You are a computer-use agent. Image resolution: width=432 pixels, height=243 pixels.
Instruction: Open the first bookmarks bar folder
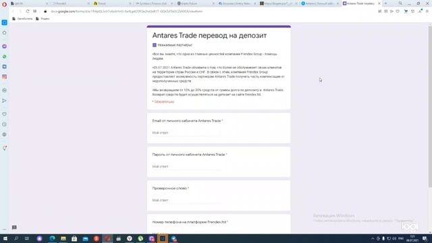22,19
